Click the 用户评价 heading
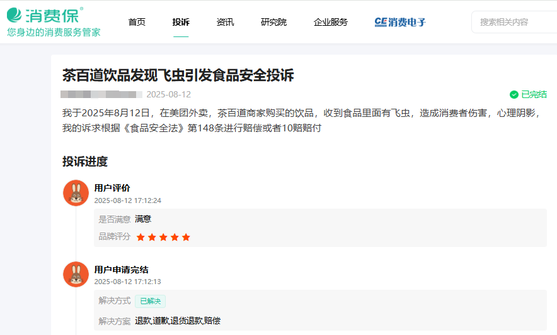Image resolution: width=557 pixels, height=335 pixels. (112, 188)
